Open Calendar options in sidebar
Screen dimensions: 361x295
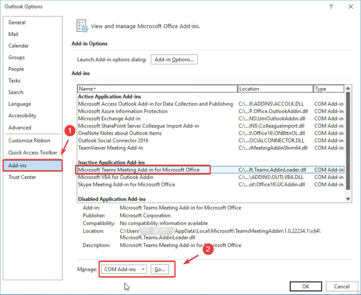[x=19, y=46]
